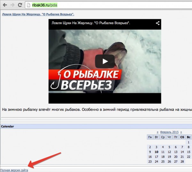
Task: Click the О Рыбалке Всерьез video thumbnail
Action: pyautogui.click(x=105, y=61)
